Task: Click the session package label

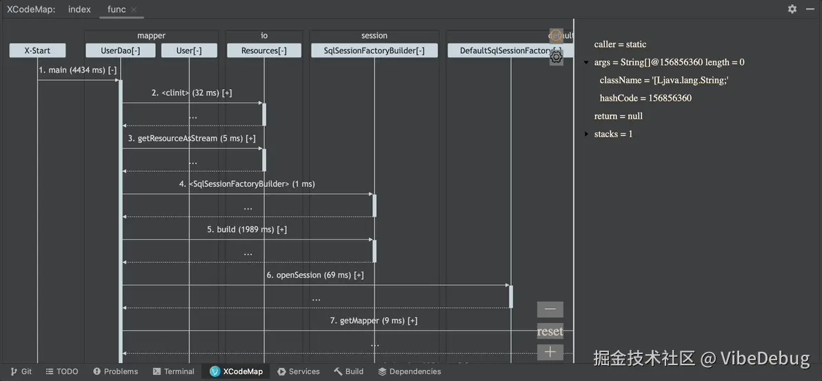Action: click(x=374, y=36)
